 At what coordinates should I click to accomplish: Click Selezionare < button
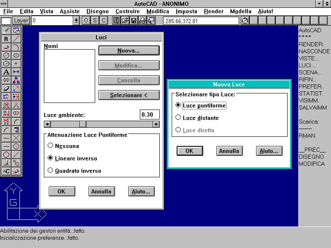click(x=129, y=95)
